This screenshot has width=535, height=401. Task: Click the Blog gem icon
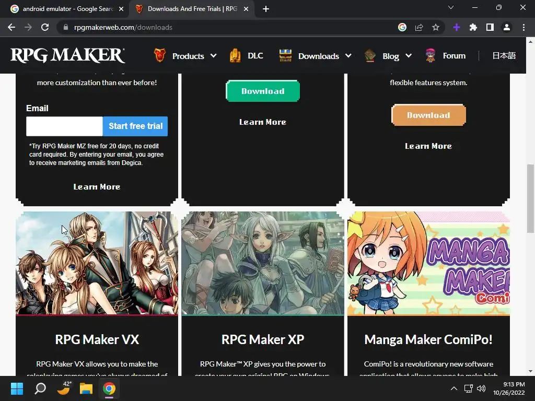coord(370,55)
